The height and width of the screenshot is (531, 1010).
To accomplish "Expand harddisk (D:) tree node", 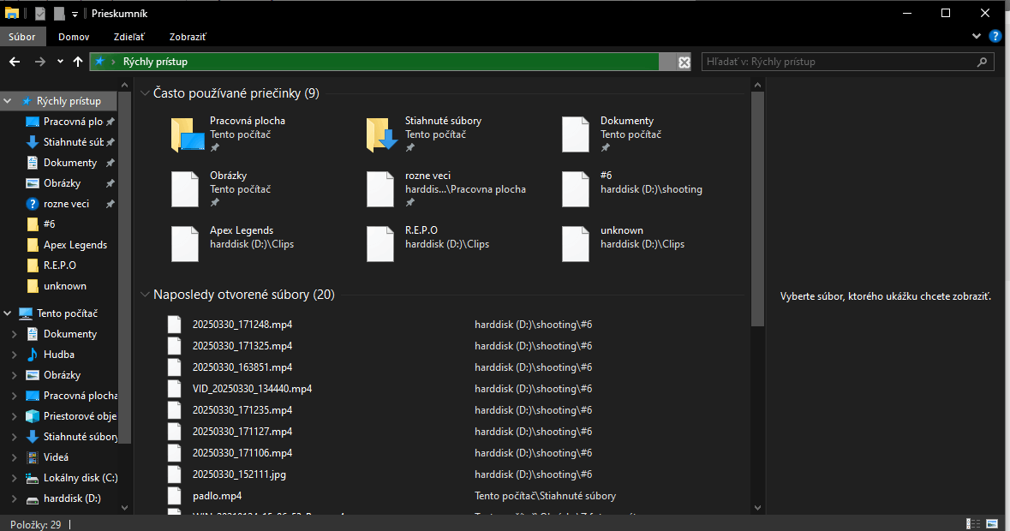I will click(x=15, y=498).
